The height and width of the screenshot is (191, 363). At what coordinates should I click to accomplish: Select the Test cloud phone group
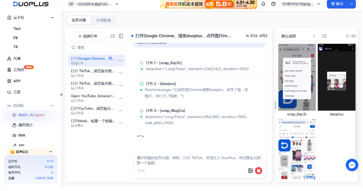click(17, 29)
